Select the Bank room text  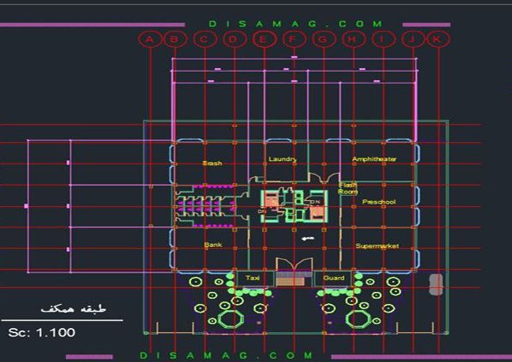[x=212, y=244]
